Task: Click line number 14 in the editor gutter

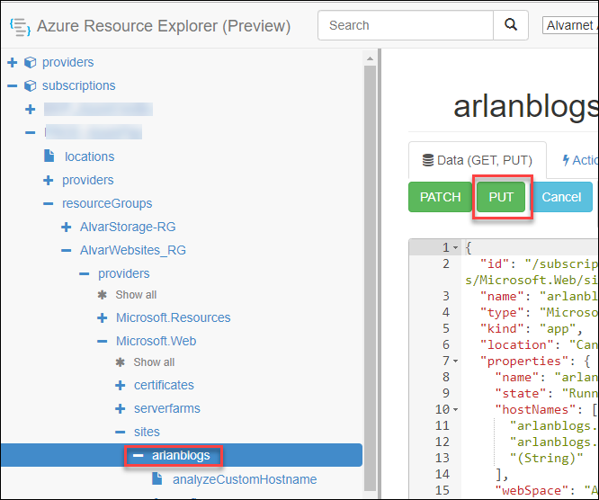Action: click(x=443, y=474)
